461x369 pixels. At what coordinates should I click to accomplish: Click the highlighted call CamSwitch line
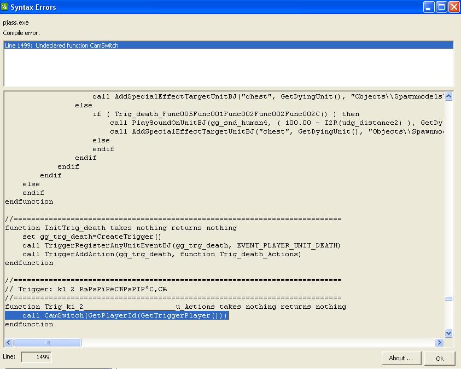pos(116,315)
